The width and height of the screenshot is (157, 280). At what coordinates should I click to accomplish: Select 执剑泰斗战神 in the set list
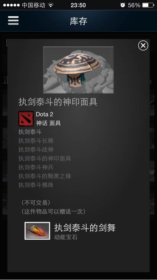point(36,150)
